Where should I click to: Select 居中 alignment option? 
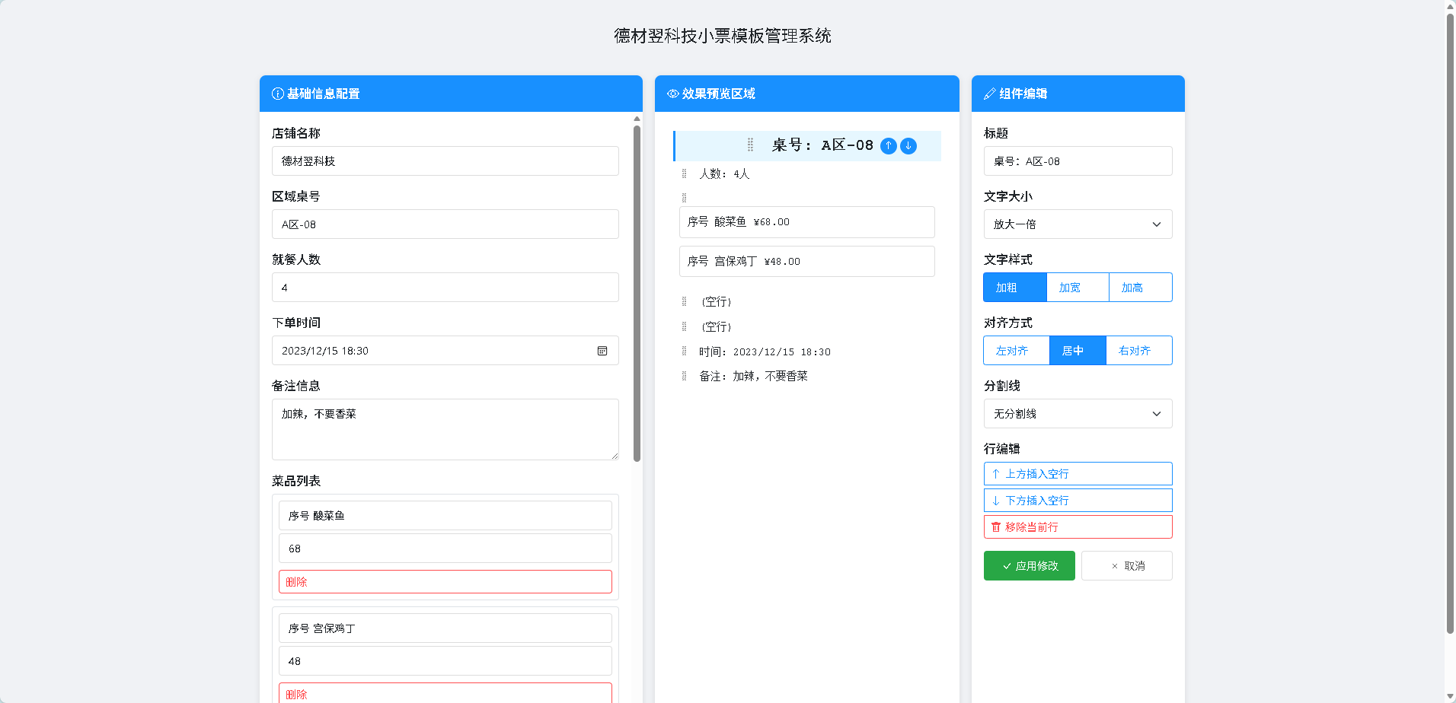click(x=1077, y=351)
